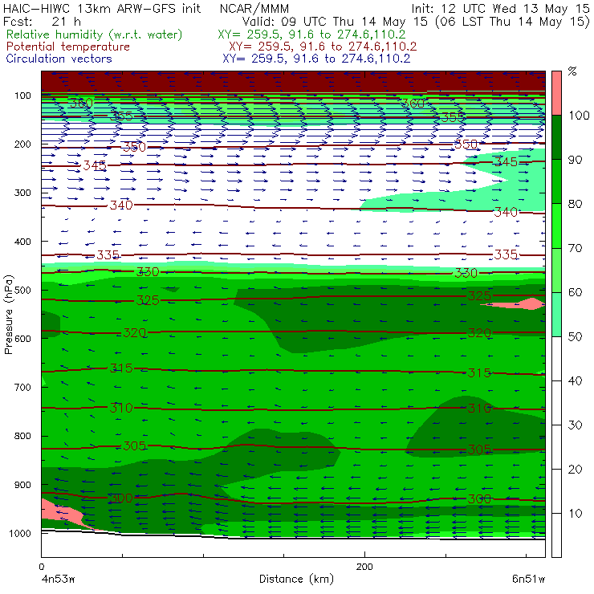594x594 pixels.
Task: Click the '400' pressure axis tick label
Action: (x=22, y=242)
